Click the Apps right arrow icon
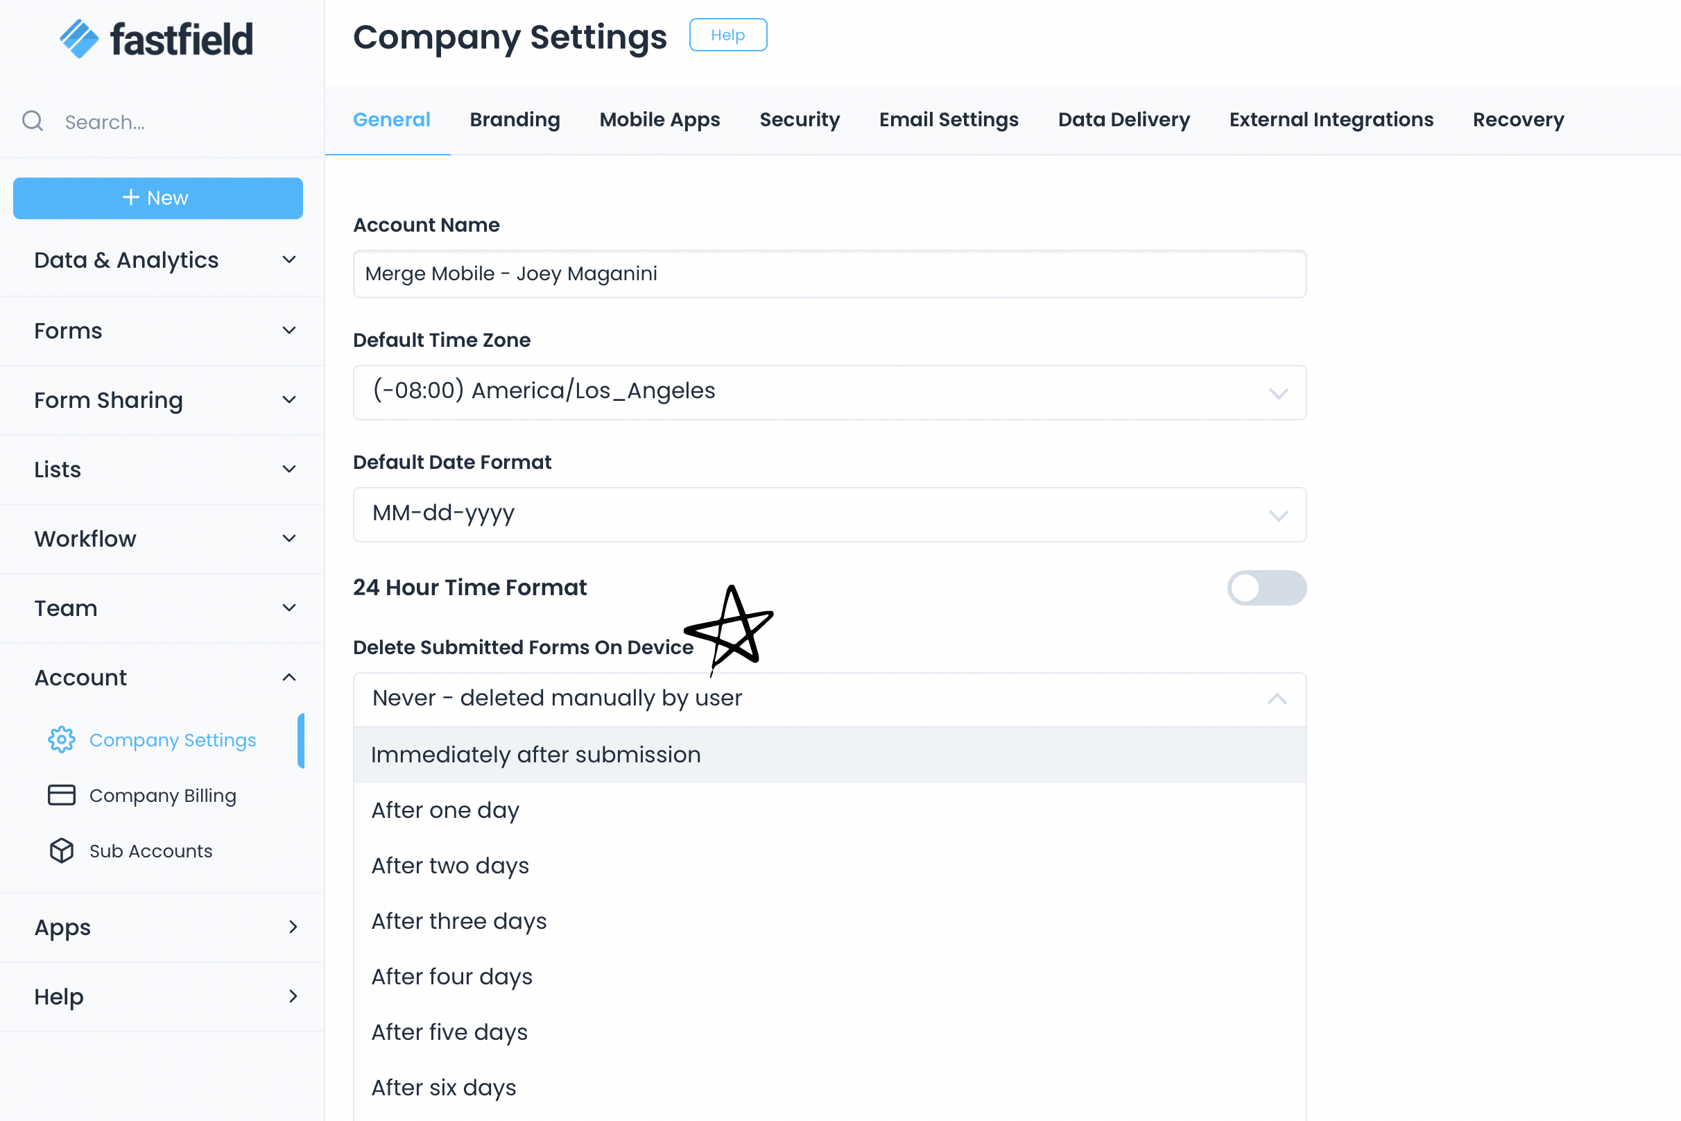This screenshot has width=1681, height=1121. 293,927
